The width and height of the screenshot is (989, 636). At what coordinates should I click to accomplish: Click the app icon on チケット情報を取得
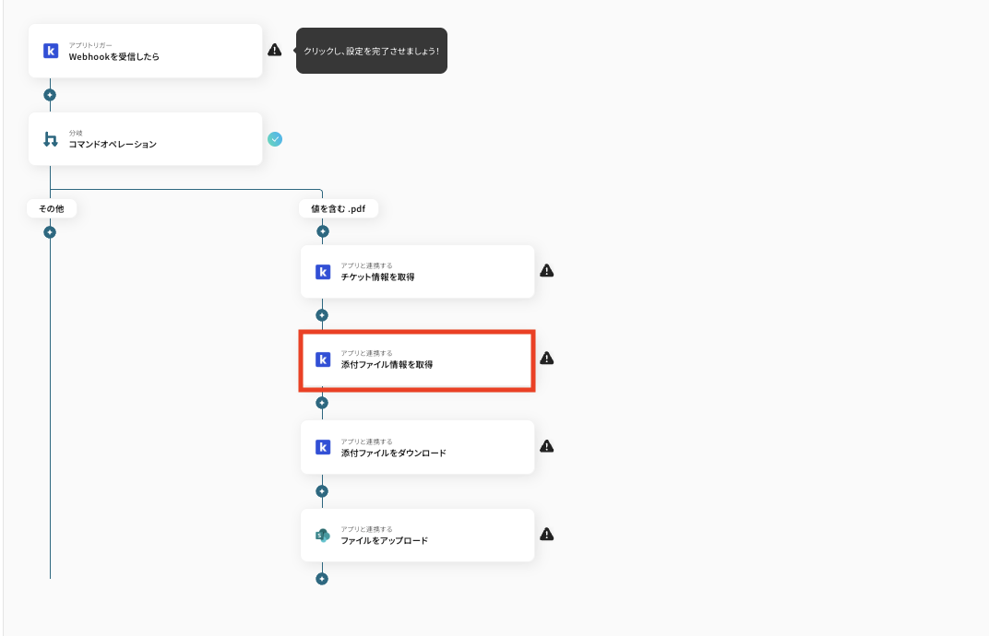(323, 272)
